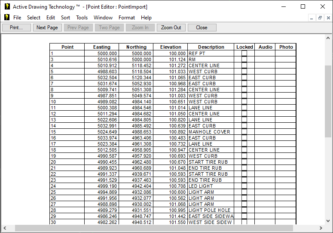Expand the Tools menu
333x233 pixels.
pos(82,18)
